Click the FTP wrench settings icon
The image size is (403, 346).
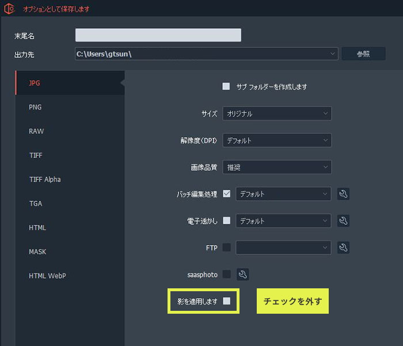coord(343,247)
